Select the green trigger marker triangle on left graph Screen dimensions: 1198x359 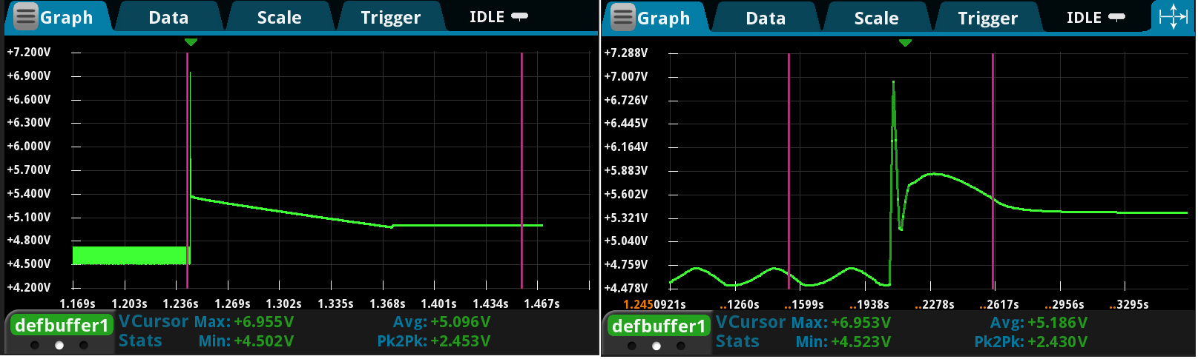[191, 42]
